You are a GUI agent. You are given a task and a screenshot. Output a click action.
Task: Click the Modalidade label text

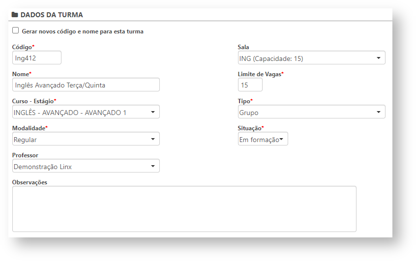tap(29, 128)
